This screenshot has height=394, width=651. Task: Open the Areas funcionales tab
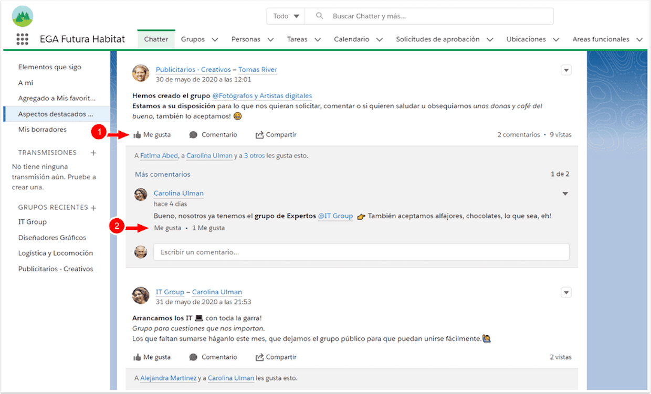click(x=601, y=39)
